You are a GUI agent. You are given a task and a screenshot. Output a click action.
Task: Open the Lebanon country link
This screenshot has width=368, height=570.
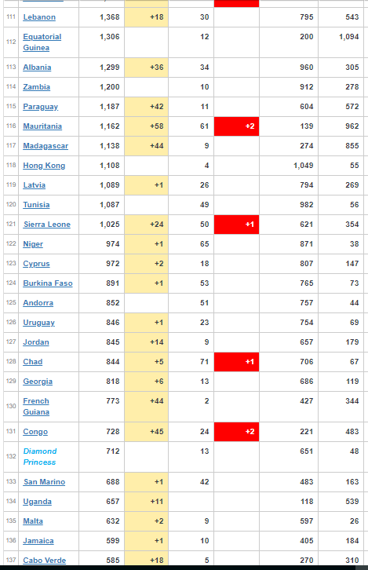[39, 17]
